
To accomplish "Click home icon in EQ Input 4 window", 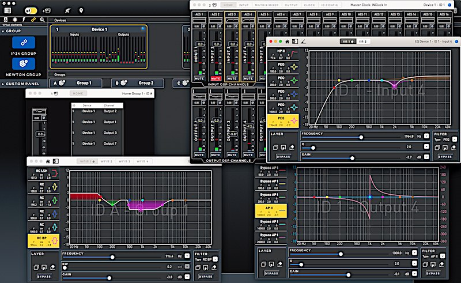I will pyautogui.click(x=287, y=41).
